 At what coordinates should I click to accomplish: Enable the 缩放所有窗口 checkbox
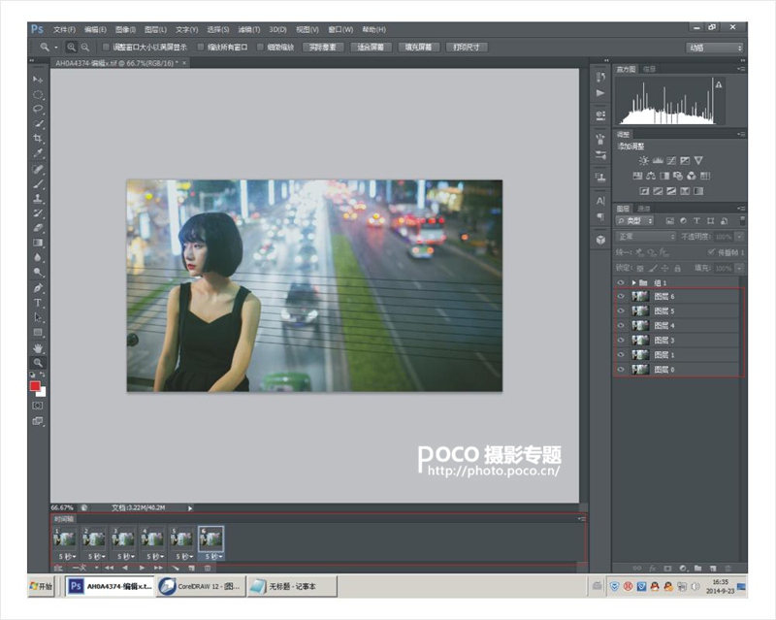[201, 47]
